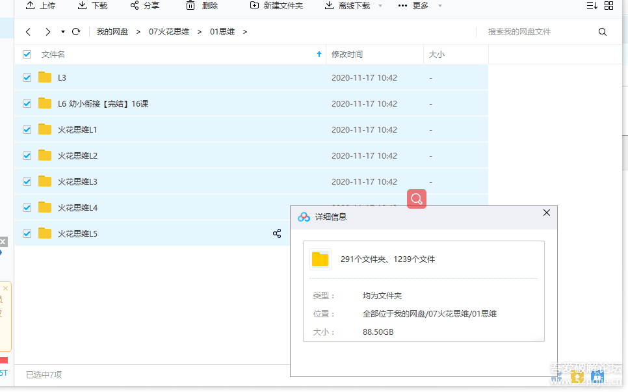Click the 新建文件夹 toolbar button
Screen dimensions: 628x392
(276, 6)
